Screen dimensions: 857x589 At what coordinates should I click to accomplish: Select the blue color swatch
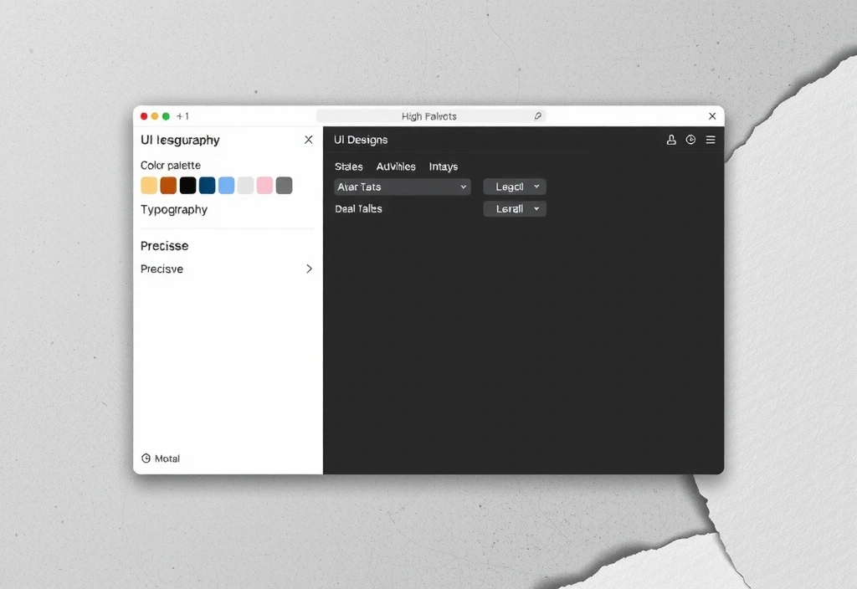pyautogui.click(x=226, y=185)
